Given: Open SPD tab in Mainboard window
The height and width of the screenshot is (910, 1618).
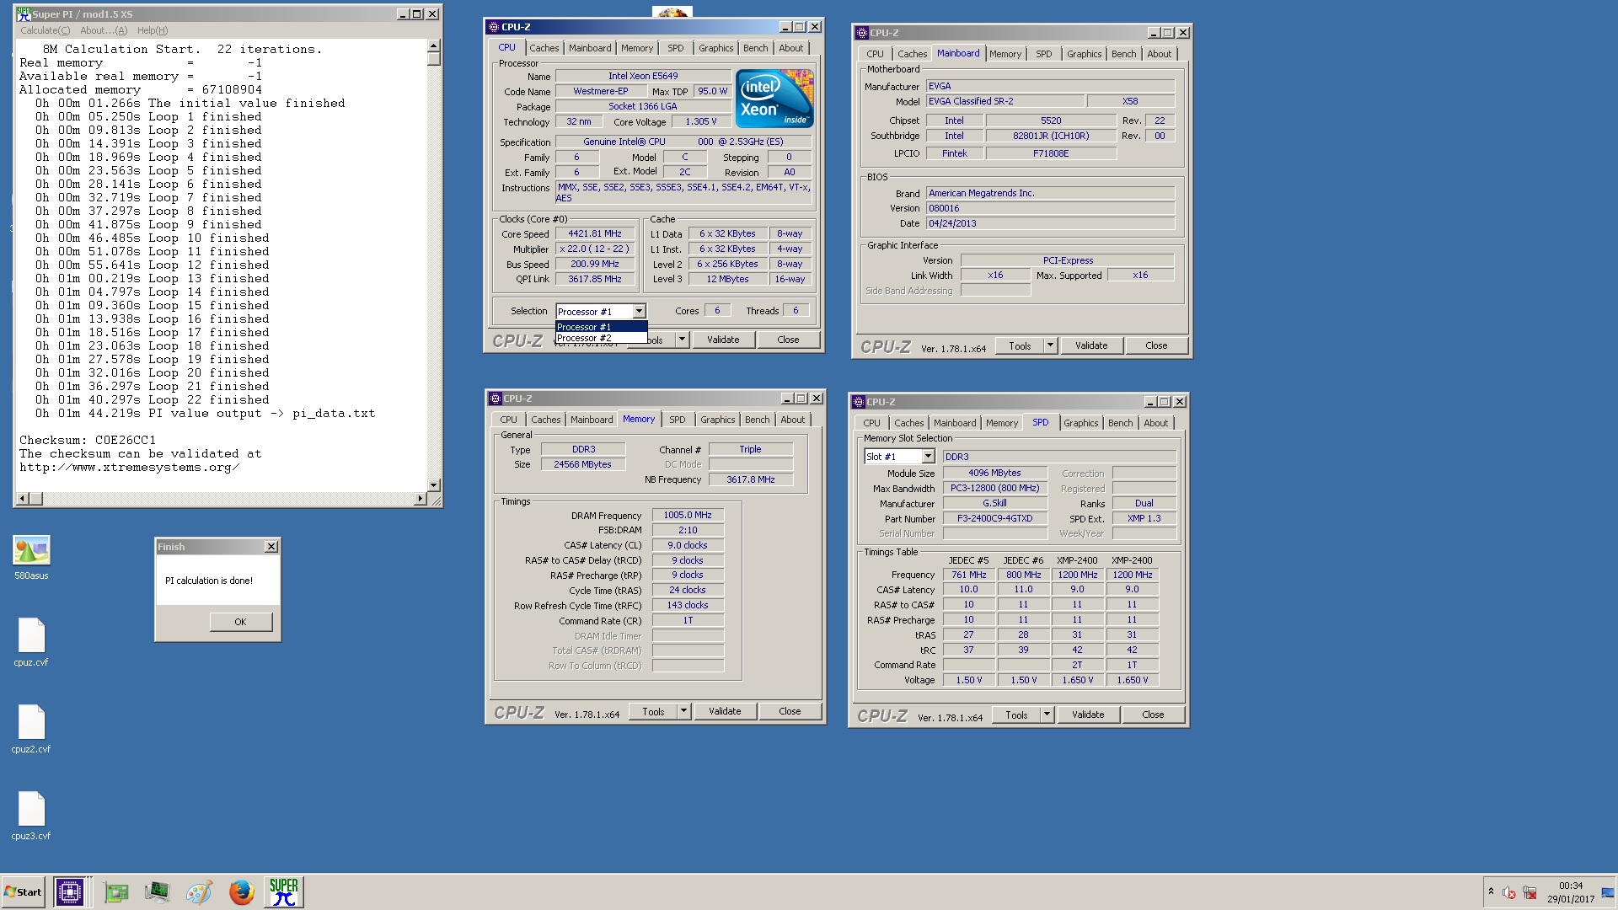Looking at the screenshot, I should coord(1044,54).
